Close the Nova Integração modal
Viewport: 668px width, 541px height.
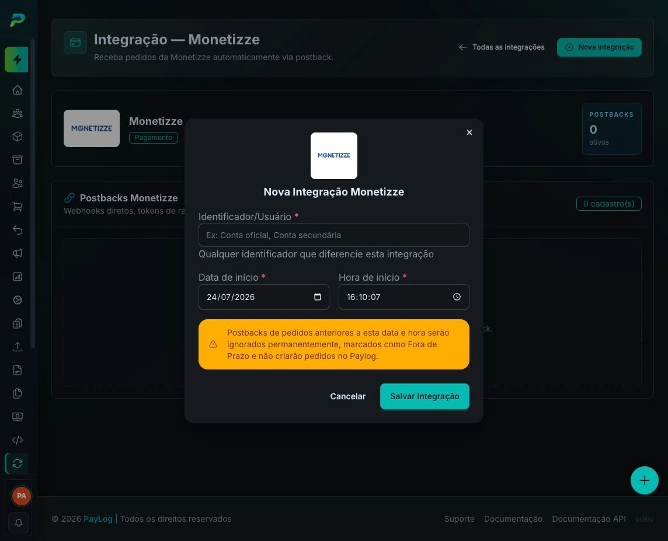(x=469, y=132)
